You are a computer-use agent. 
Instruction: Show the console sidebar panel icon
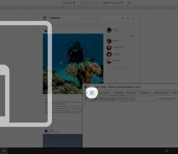click(x=86, y=99)
